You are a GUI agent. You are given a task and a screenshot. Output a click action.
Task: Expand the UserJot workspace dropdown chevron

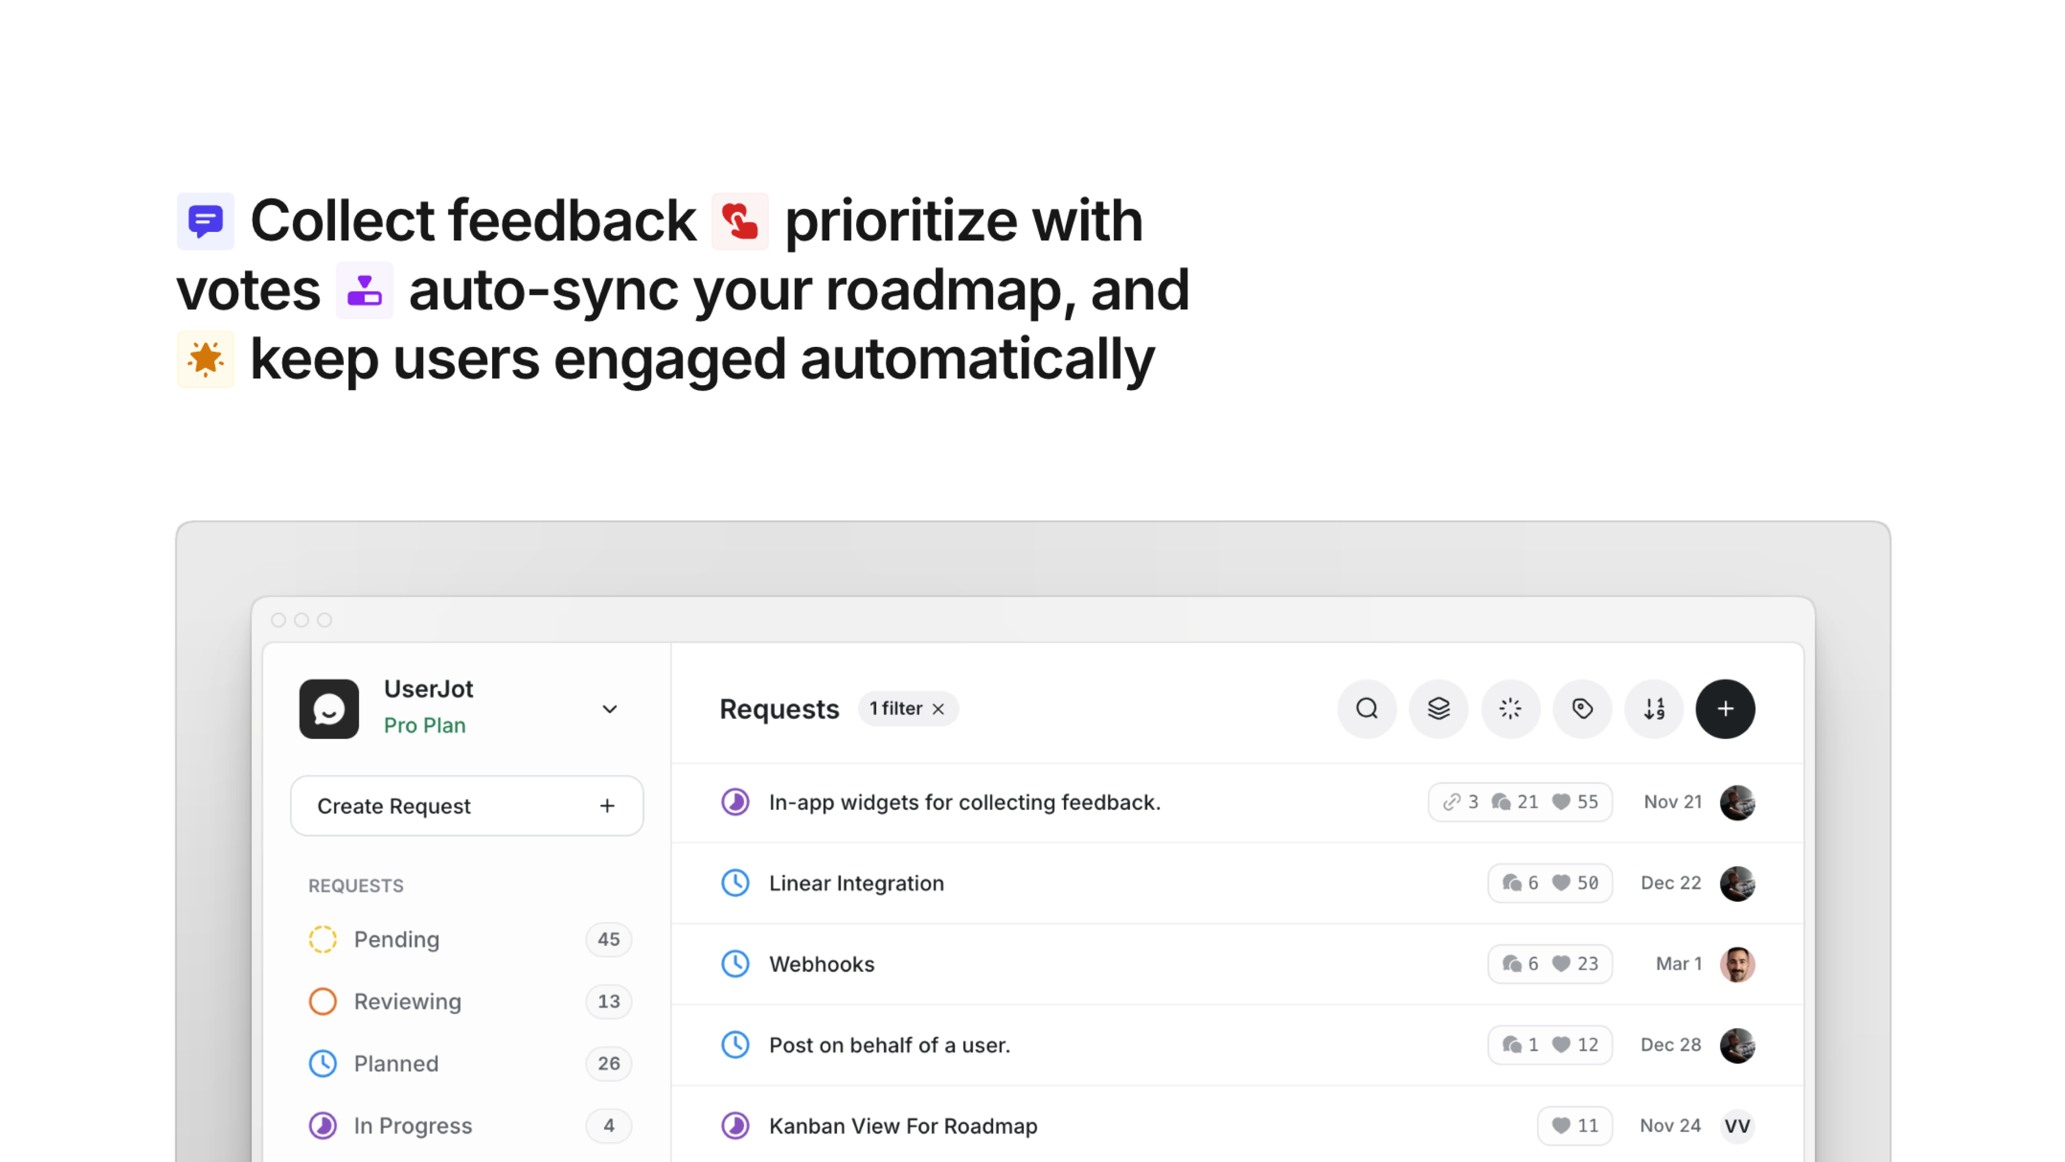point(609,709)
